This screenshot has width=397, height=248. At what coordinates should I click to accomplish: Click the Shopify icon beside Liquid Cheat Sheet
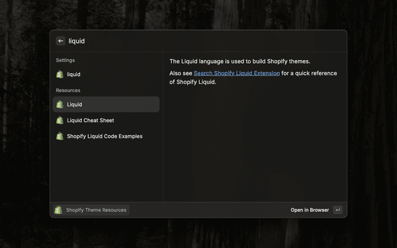point(60,120)
